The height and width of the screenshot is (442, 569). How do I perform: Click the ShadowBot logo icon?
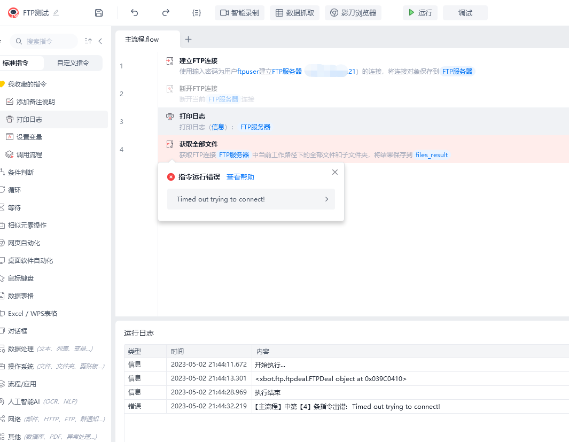pyautogui.click(x=13, y=13)
